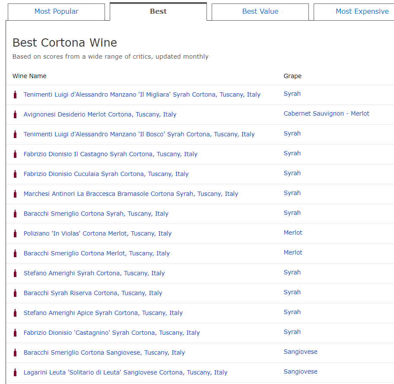
Task: Click bottle icon beside Poliziano In Violas
Action: click(x=15, y=233)
